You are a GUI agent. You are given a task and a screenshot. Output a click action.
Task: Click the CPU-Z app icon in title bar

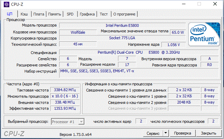[6, 4]
